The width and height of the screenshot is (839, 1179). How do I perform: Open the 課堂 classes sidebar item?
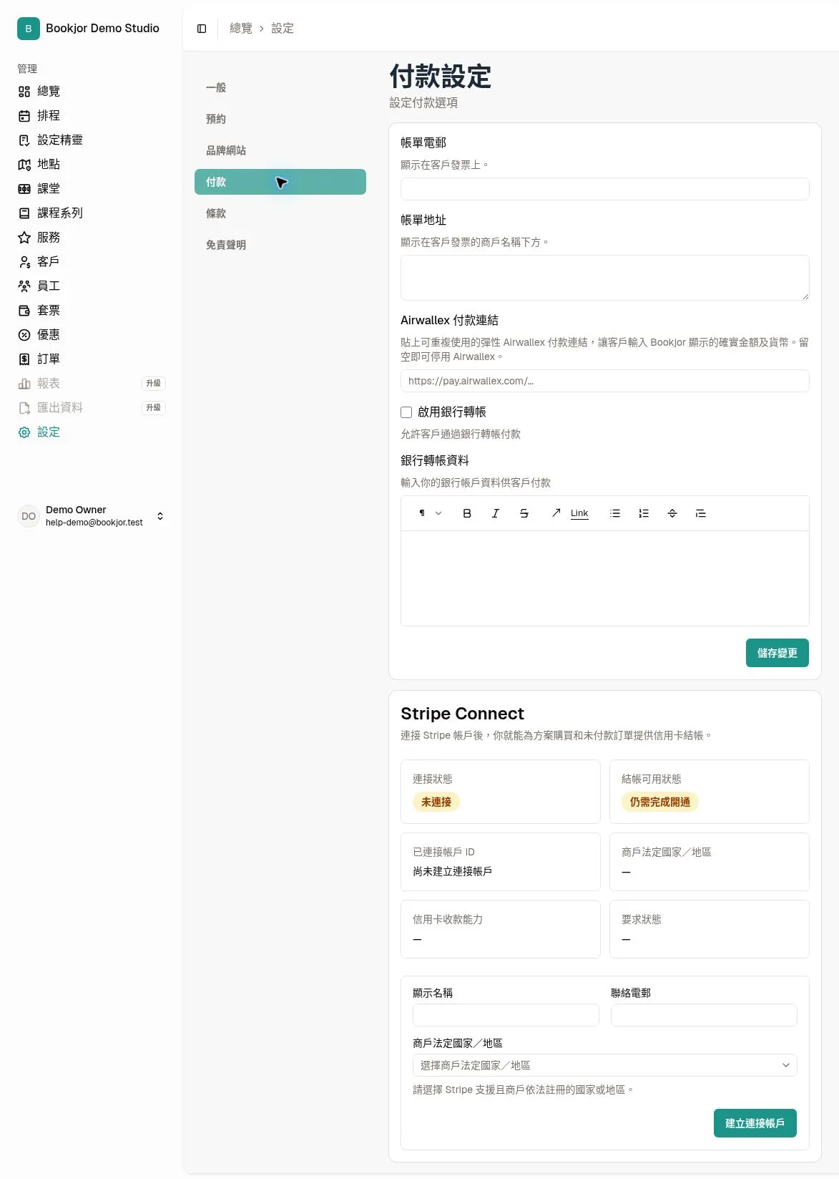(x=91, y=189)
